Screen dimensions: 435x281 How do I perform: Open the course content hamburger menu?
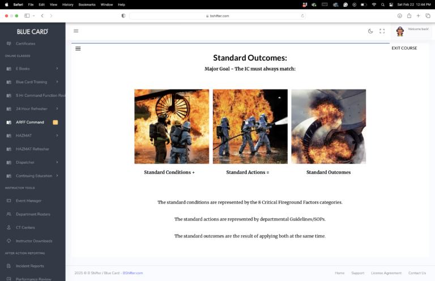coord(78,49)
